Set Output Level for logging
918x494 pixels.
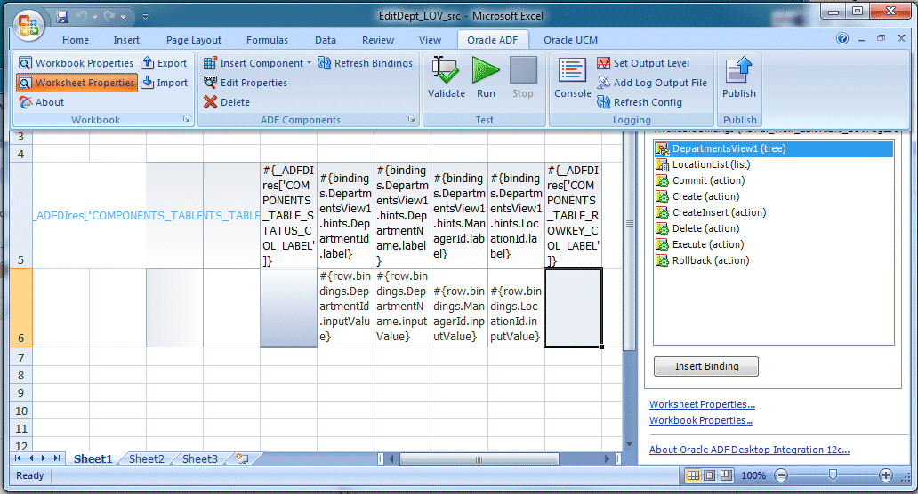[643, 63]
